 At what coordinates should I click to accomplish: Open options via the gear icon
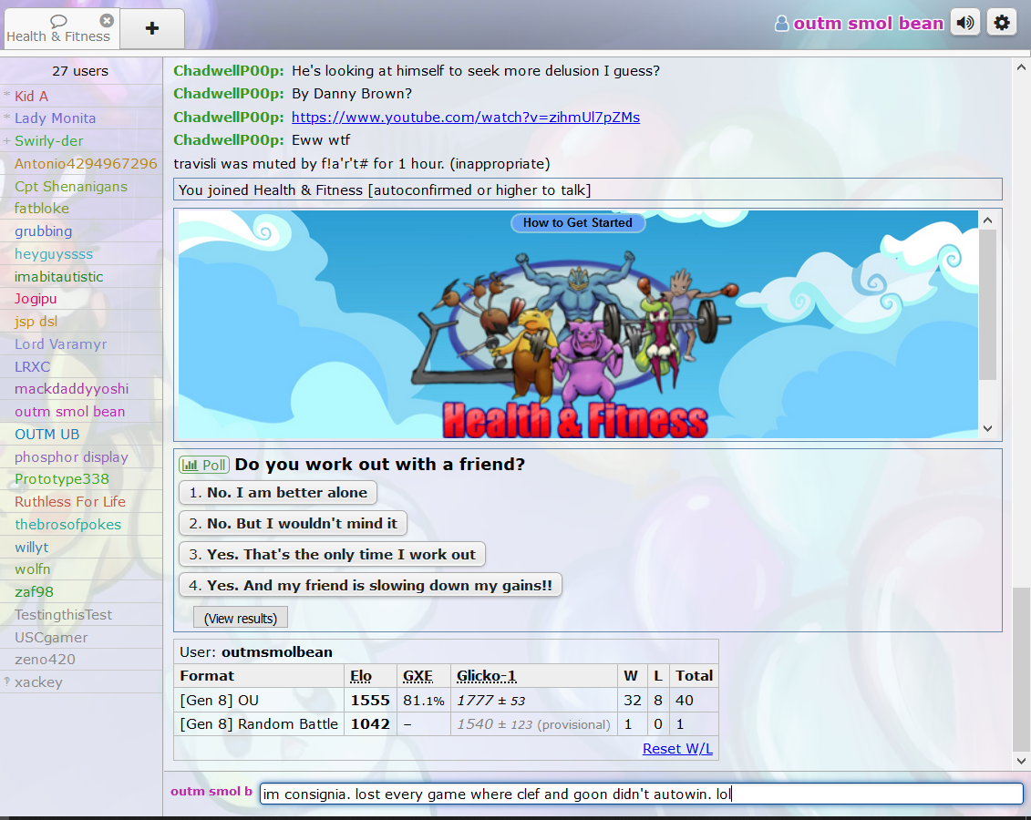1002,23
